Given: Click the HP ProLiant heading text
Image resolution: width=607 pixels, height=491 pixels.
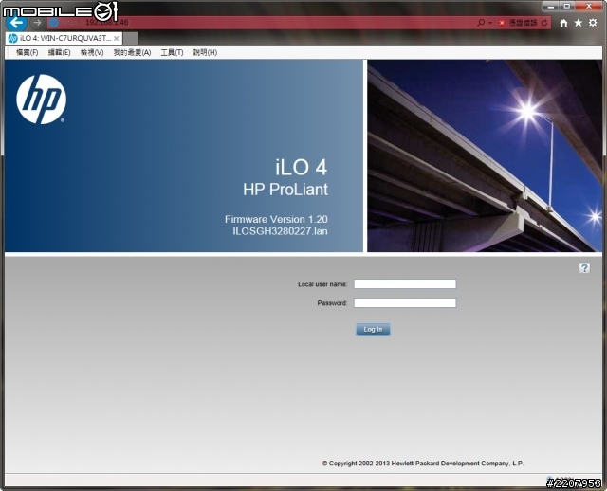Looking at the screenshot, I should (285, 190).
